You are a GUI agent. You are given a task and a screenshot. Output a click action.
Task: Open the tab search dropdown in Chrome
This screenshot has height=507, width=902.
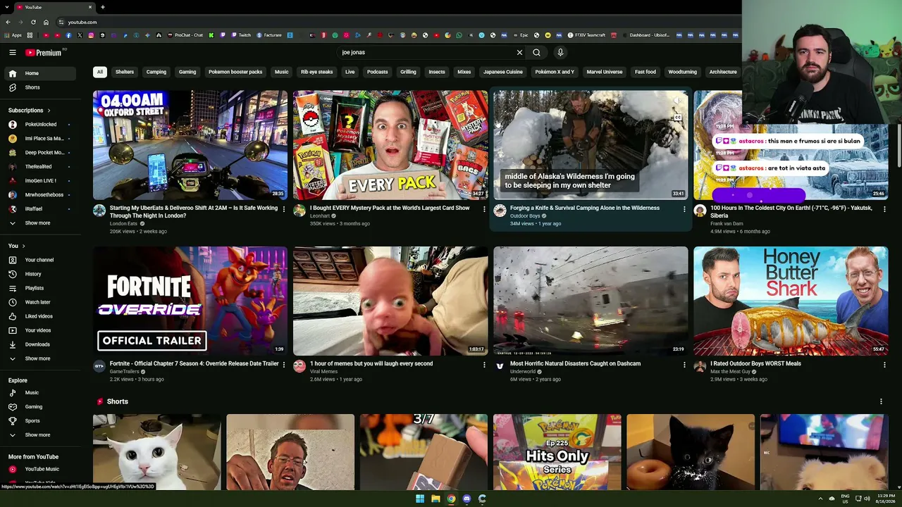coord(8,7)
